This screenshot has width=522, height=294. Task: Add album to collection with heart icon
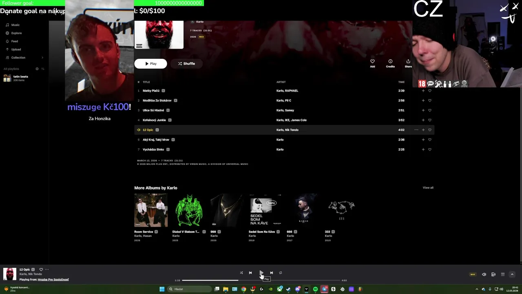[x=372, y=62]
